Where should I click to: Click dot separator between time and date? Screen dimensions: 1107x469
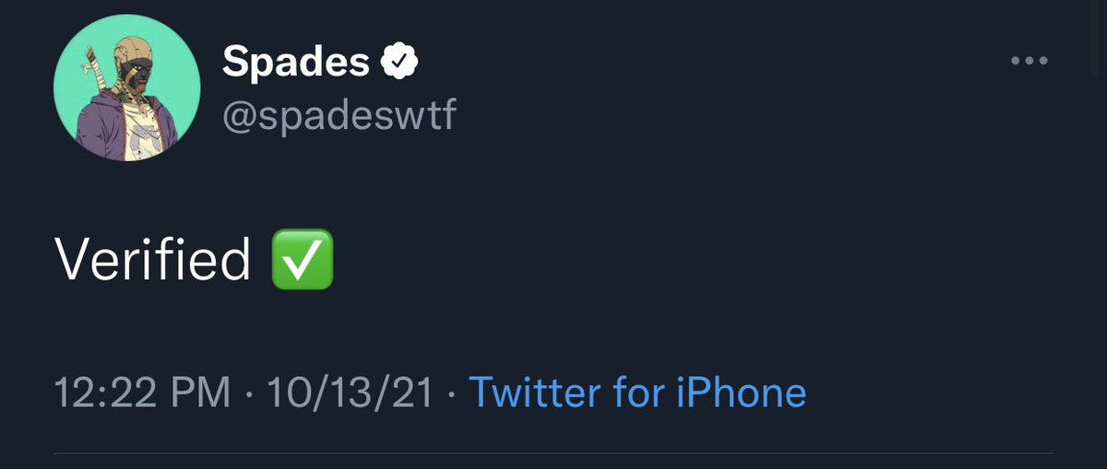[x=248, y=393]
